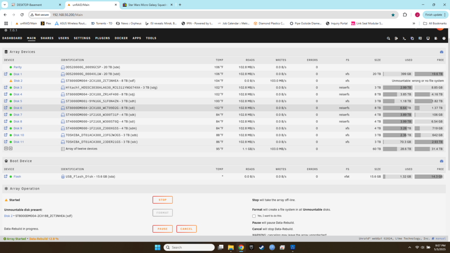This screenshot has width=450, height=253.
Task: Click the Finish update button
Action: pyautogui.click(x=435, y=15)
